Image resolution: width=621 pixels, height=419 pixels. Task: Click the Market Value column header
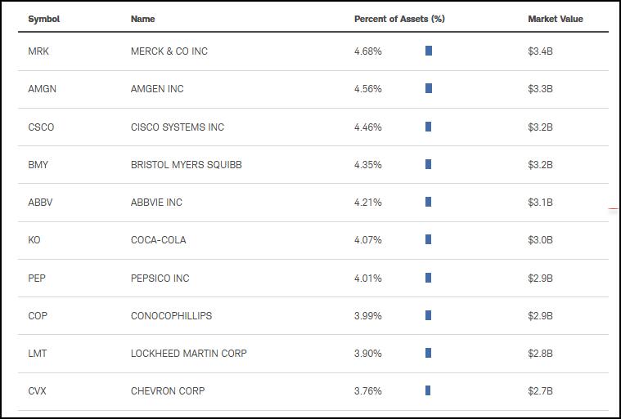point(555,19)
